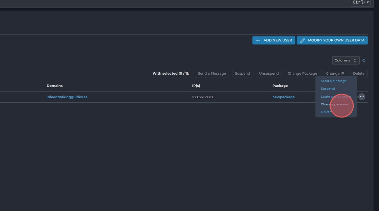
Task: Open the Columns dropdown
Action: [345, 60]
